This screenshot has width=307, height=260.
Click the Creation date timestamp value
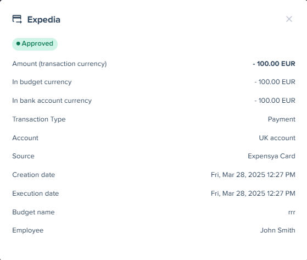(x=253, y=175)
